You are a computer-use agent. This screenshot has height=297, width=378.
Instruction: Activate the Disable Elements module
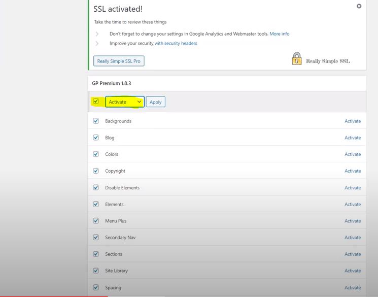pos(353,188)
